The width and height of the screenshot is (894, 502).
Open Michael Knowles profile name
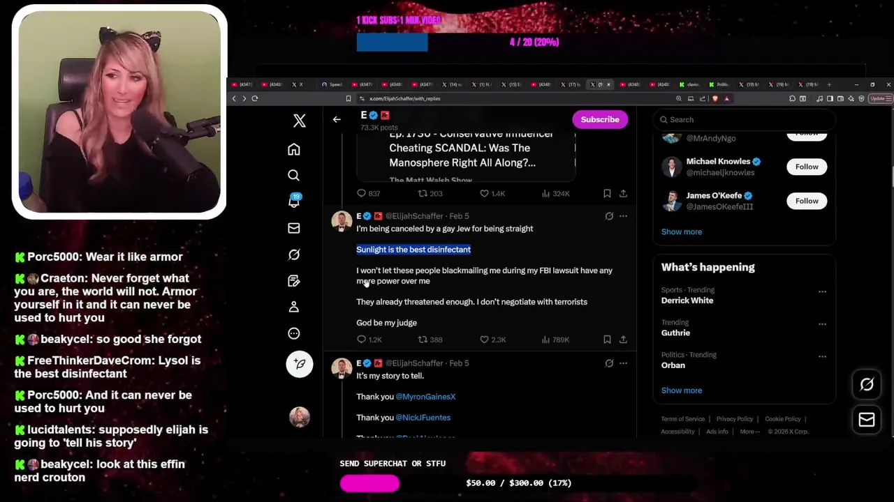718,162
